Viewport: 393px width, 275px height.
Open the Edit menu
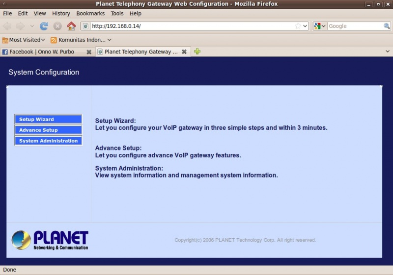click(x=23, y=14)
